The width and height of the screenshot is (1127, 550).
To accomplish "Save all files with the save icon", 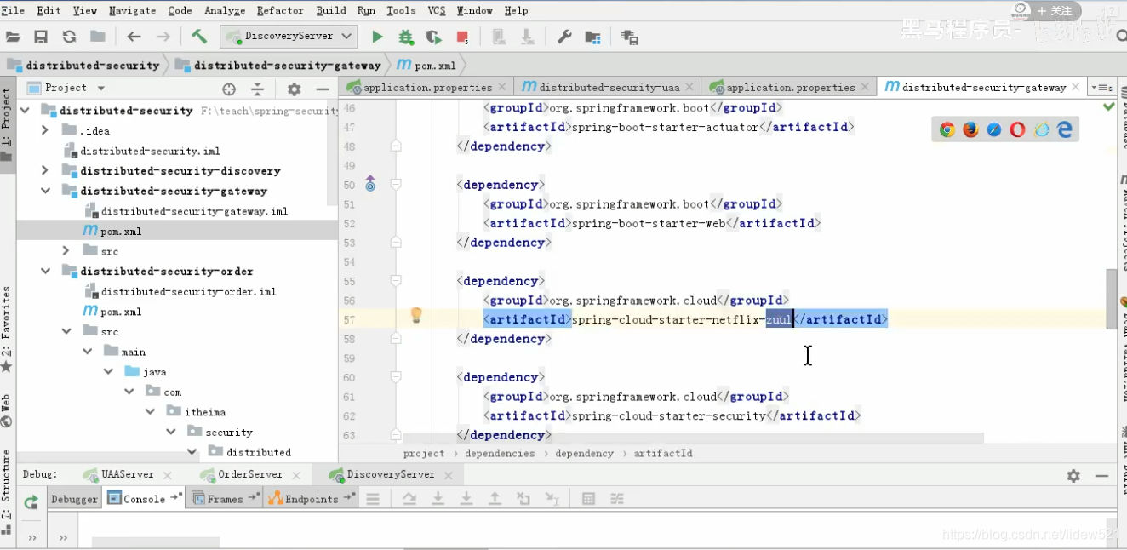I will (x=42, y=37).
